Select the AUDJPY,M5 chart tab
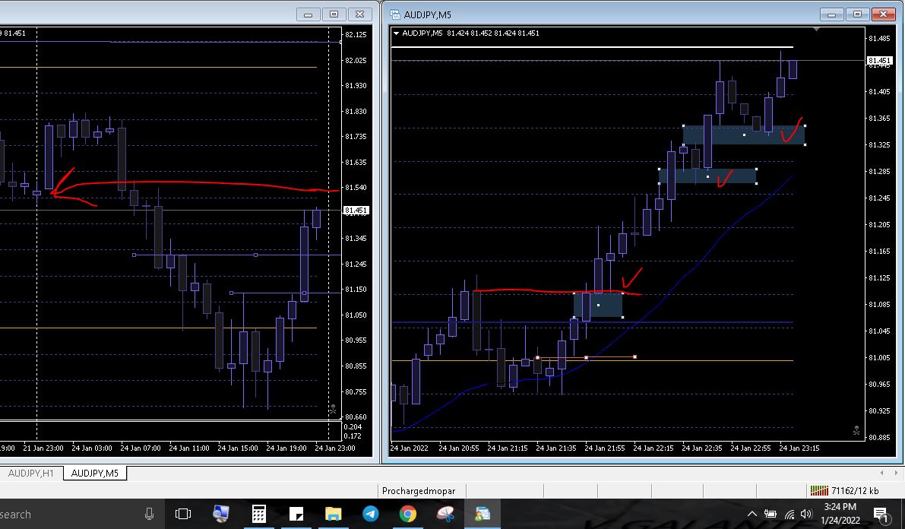 95,473
